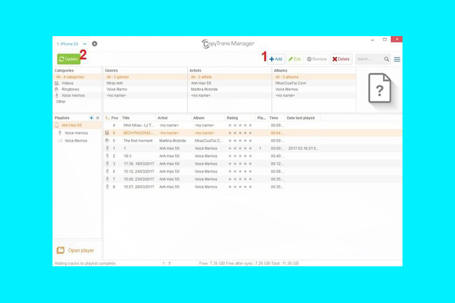The width and height of the screenshot is (455, 303).
Task: Select All - 4 categories
Action: (77, 77)
